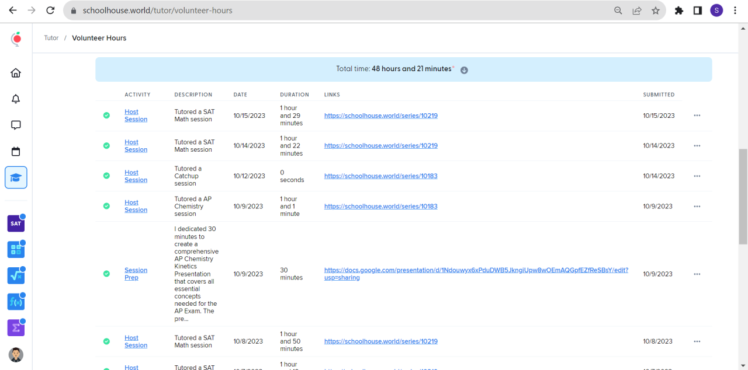Open Host Session link for 10/15/2023

coord(136,116)
